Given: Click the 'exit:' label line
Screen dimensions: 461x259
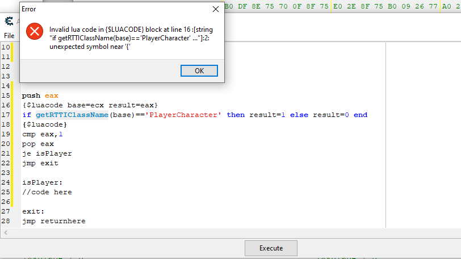Looking at the screenshot, I should pyautogui.click(x=33, y=211).
